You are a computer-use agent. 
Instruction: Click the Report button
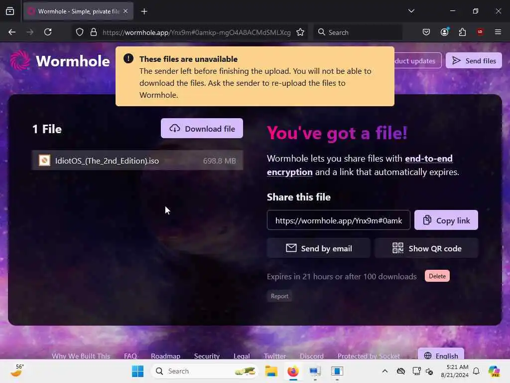pyautogui.click(x=279, y=296)
